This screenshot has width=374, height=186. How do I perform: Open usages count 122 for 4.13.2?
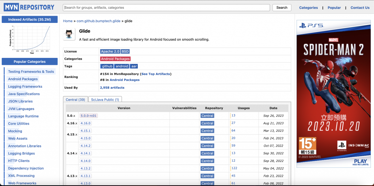(234, 168)
